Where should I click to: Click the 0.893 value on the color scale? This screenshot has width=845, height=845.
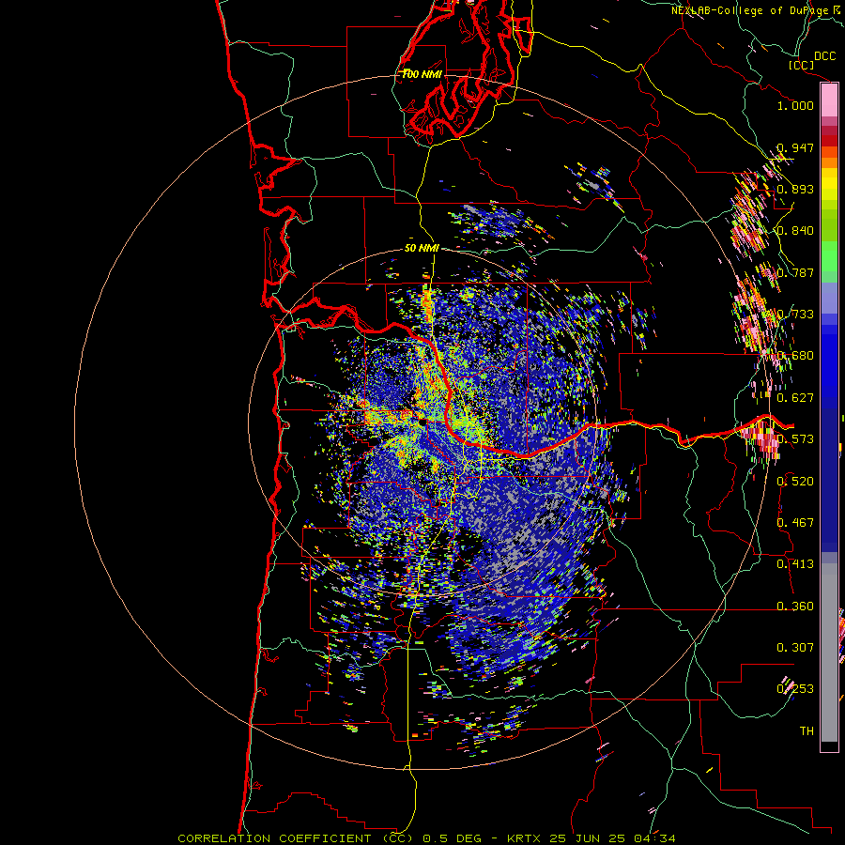click(795, 189)
